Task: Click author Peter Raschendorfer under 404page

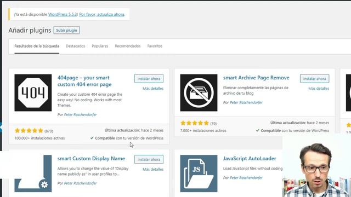Action: [x=81, y=114]
